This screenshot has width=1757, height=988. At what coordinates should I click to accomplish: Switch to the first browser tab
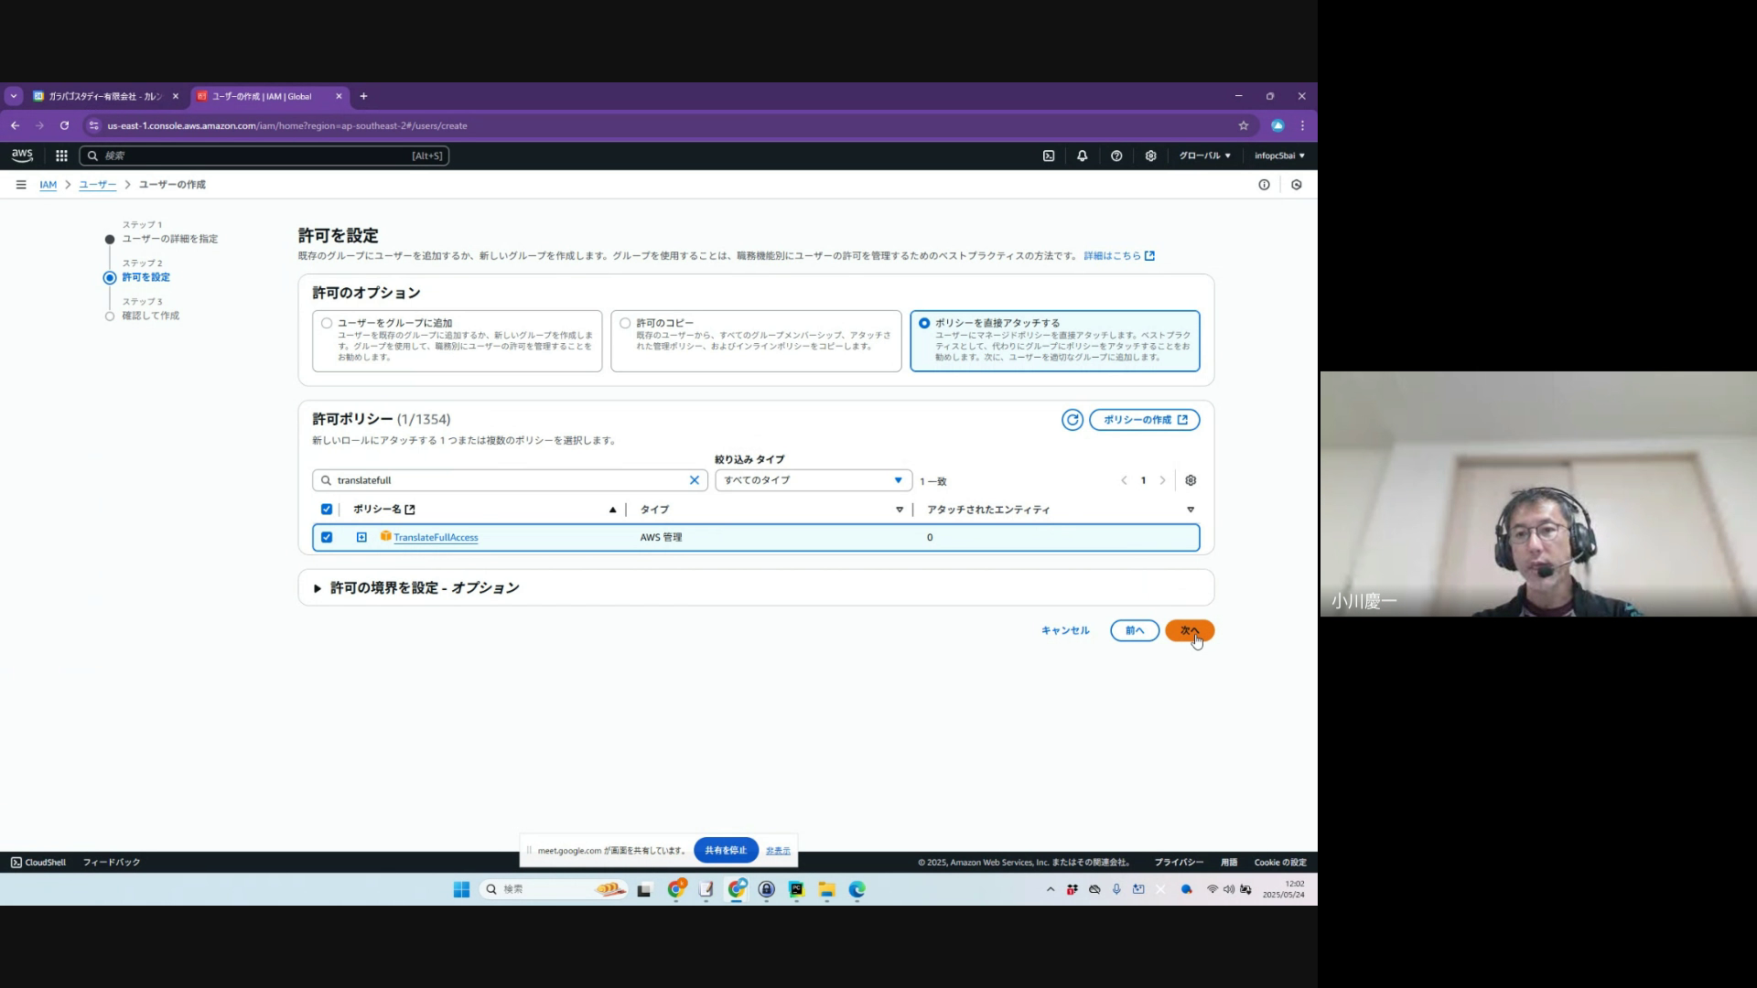[102, 96]
